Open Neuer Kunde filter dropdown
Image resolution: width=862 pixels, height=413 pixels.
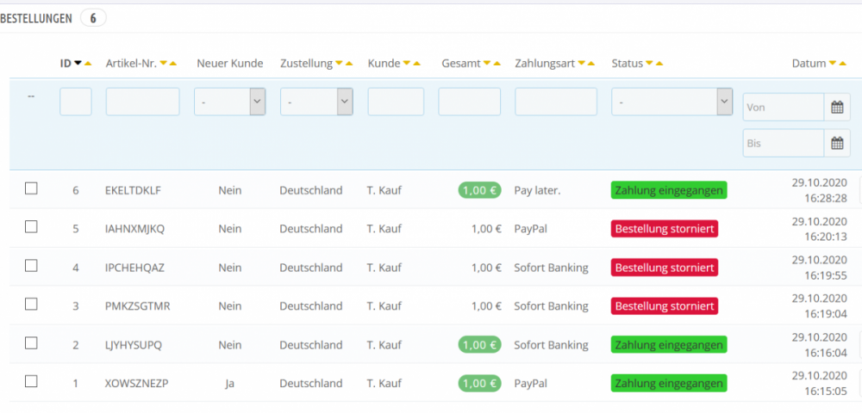(230, 102)
